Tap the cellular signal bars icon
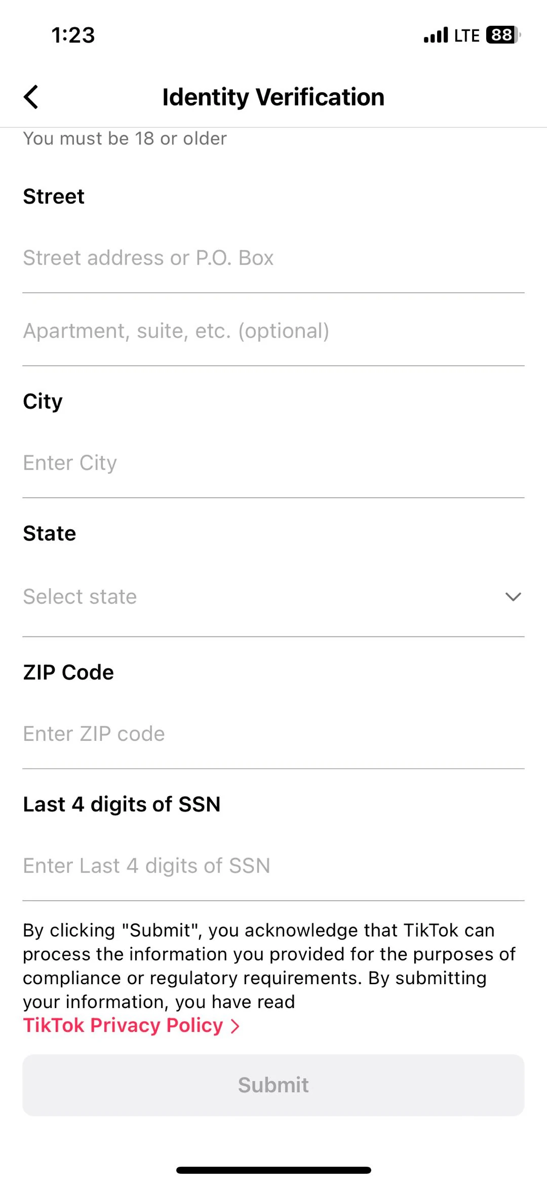 436,35
